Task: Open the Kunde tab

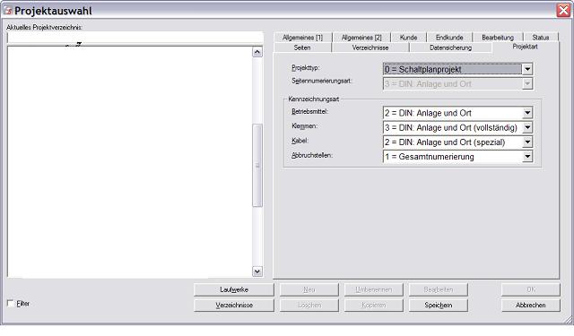Action: coord(409,38)
